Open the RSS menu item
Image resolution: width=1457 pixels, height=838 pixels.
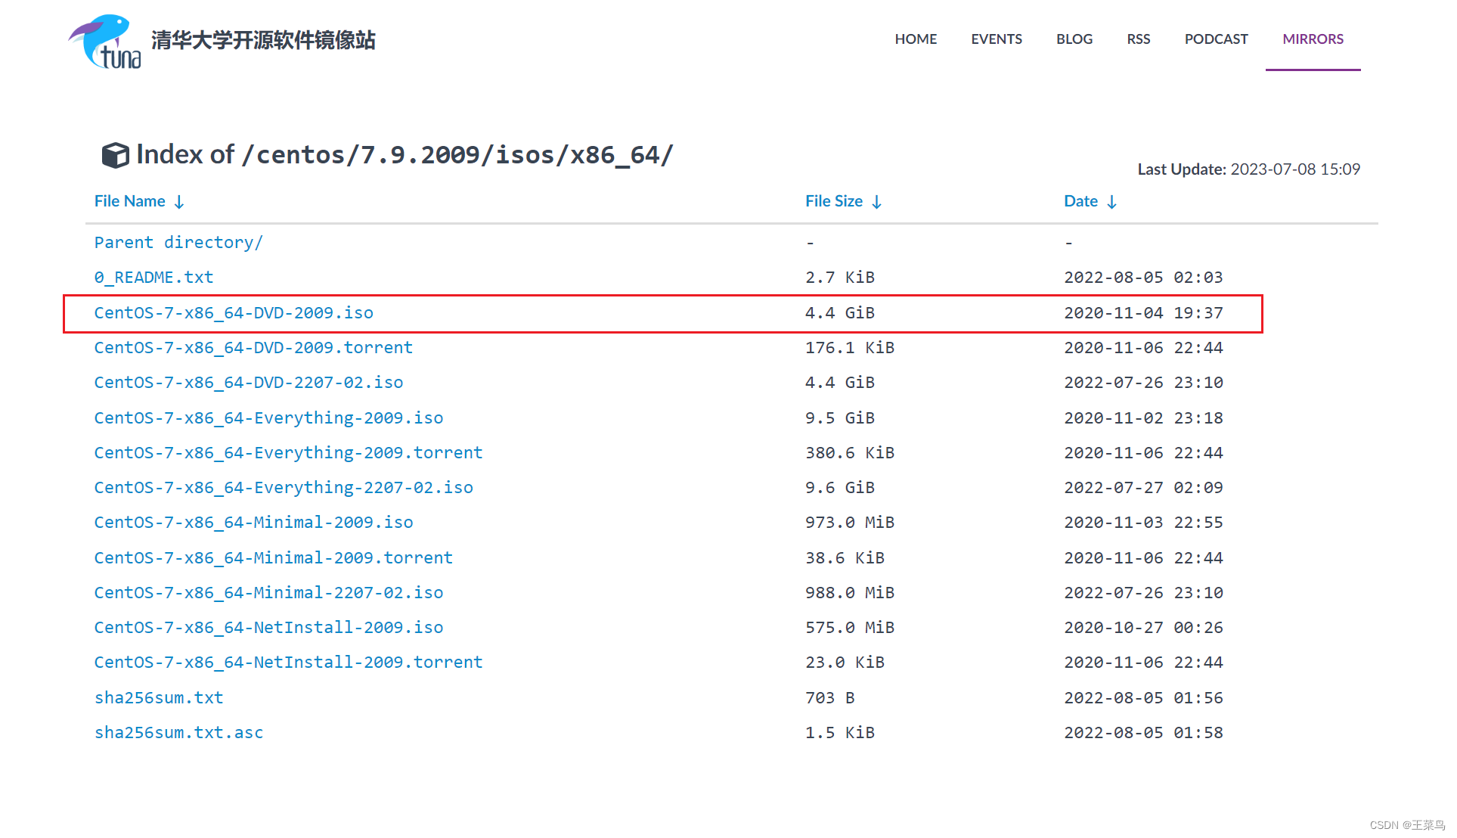click(x=1138, y=39)
